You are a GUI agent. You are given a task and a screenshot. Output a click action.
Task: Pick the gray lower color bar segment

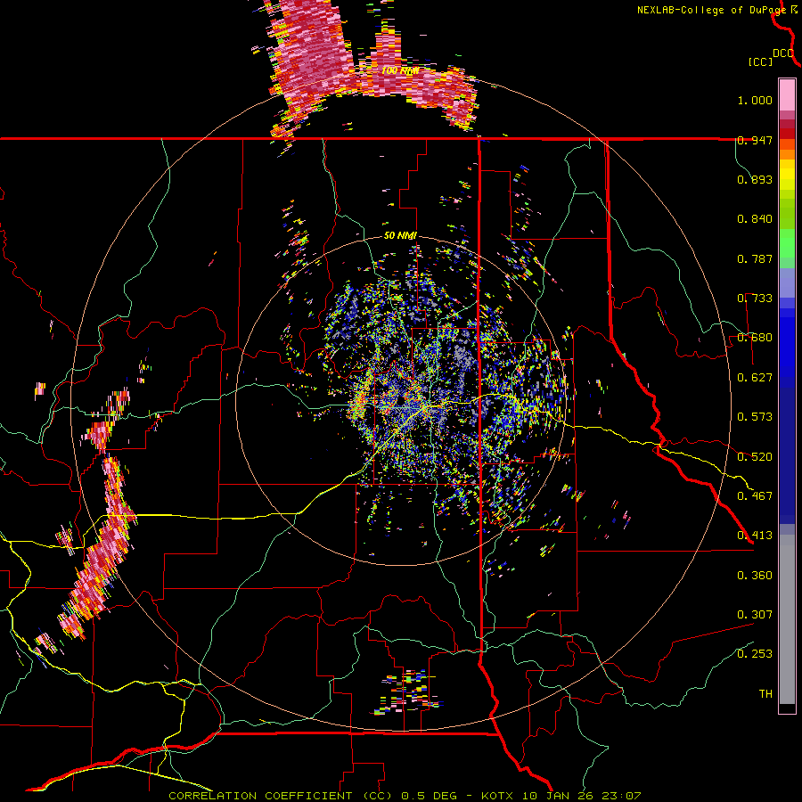[787, 619]
